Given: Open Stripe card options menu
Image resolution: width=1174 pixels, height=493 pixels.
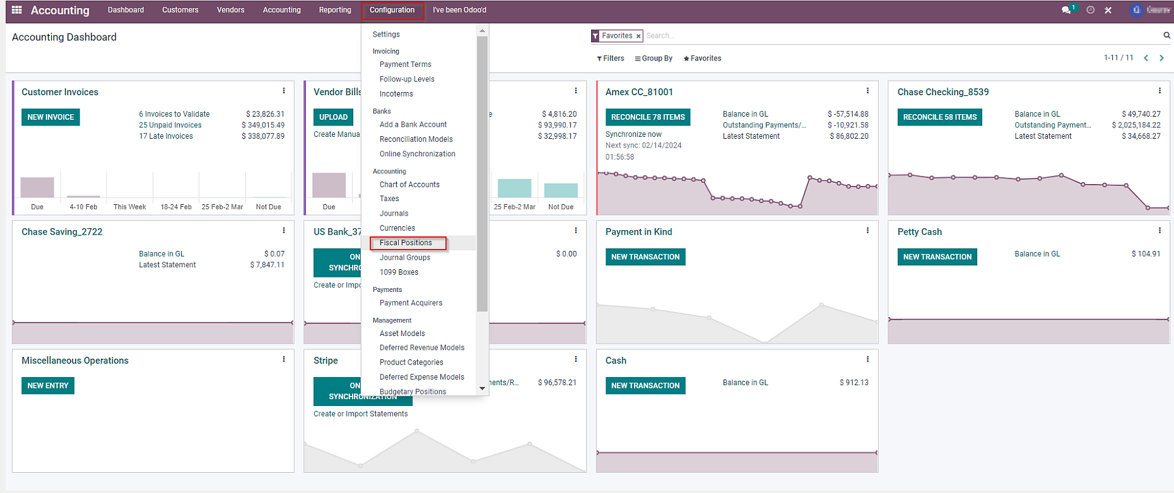Looking at the screenshot, I should pos(576,359).
